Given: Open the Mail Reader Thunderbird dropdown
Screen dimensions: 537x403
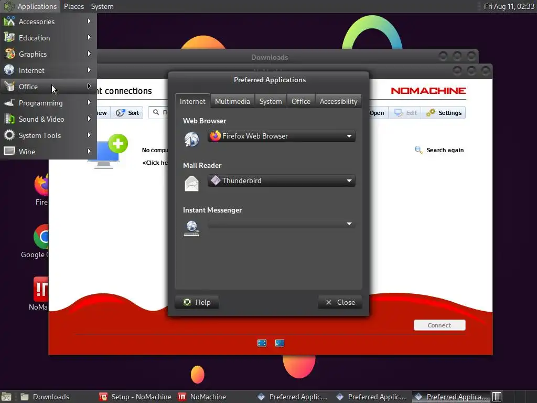Looking at the screenshot, I should 281,181.
